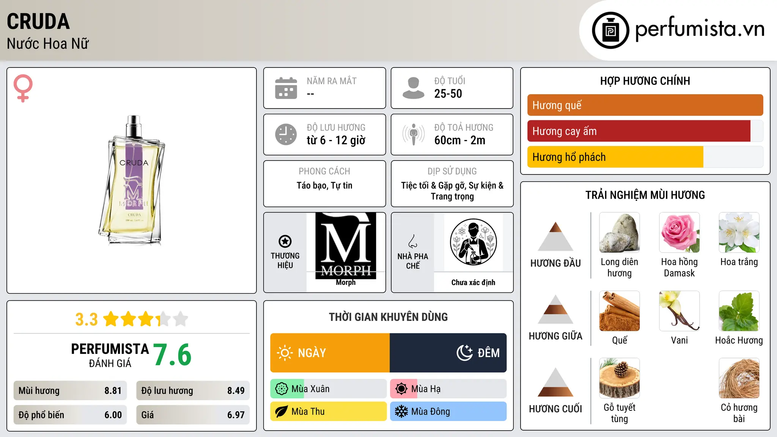
Task: Click the dark blue Đêm nighttime bar
Action: [x=448, y=353]
